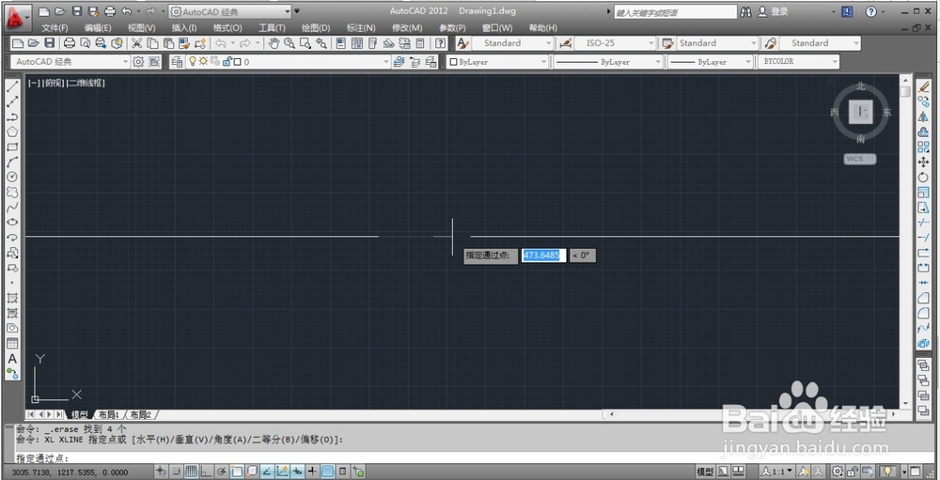Click the Cut scissors icon
The height and width of the screenshot is (480, 940).
(136, 43)
